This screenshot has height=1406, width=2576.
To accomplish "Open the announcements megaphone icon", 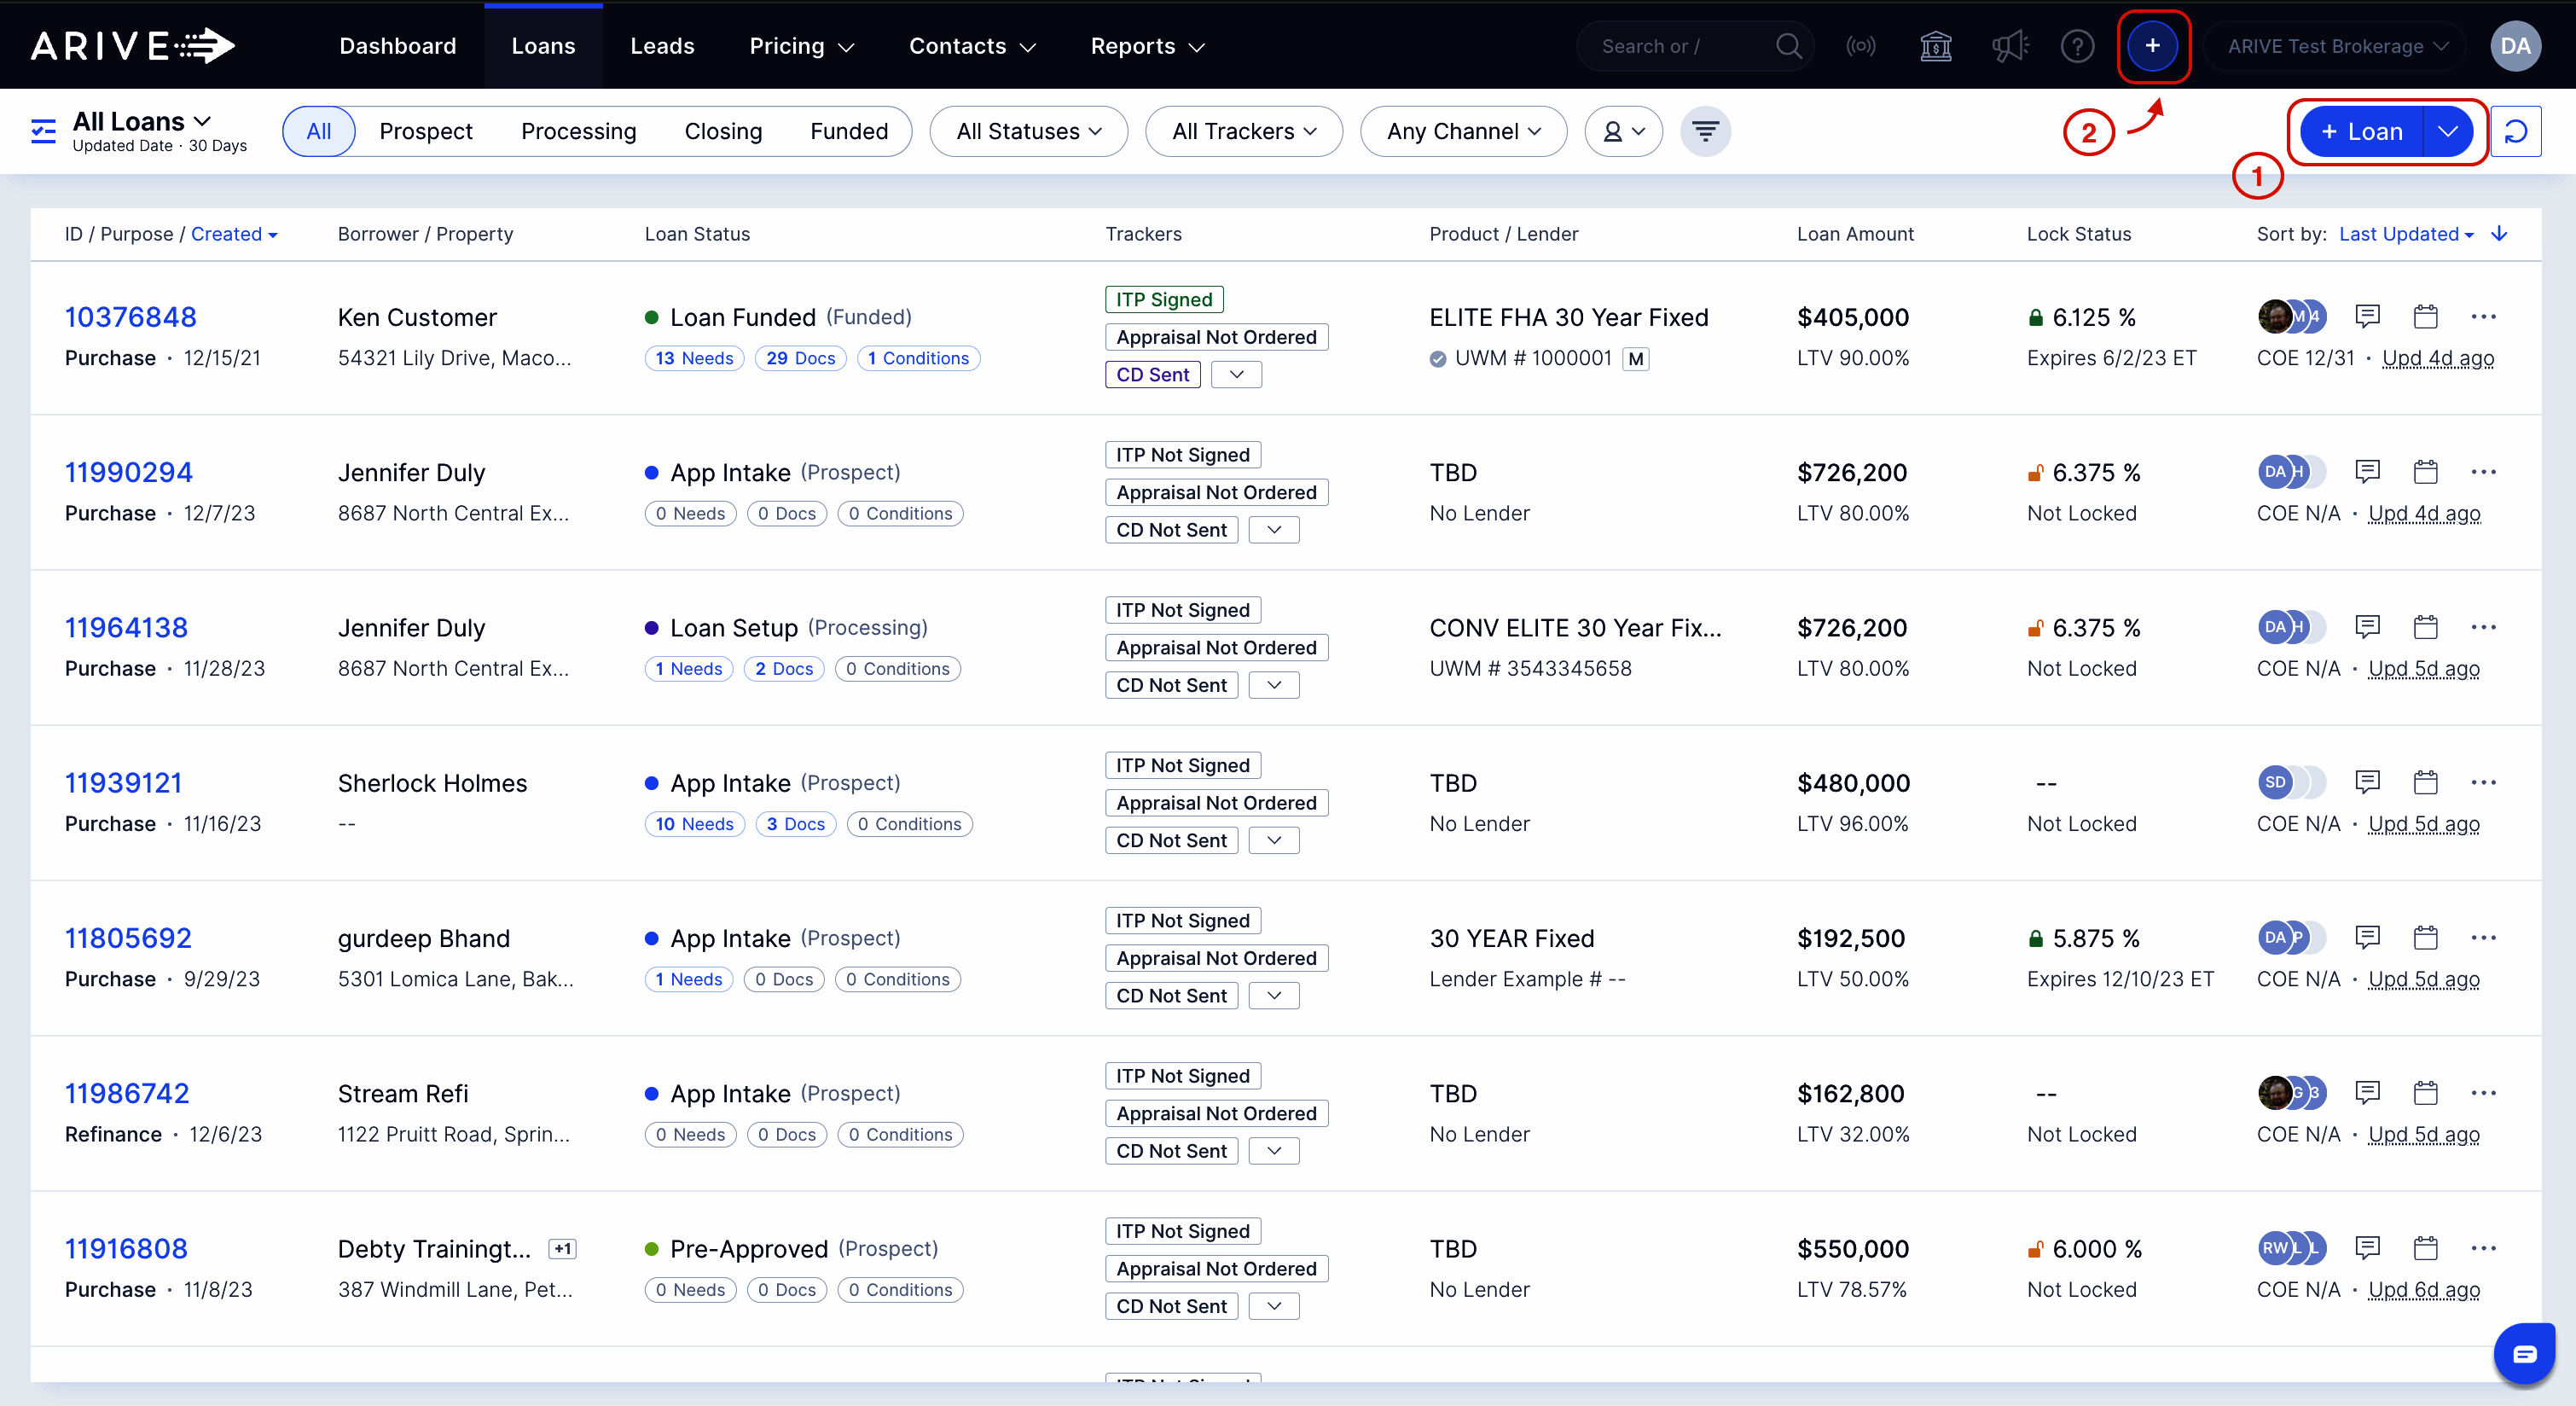I will pyautogui.click(x=2011, y=46).
